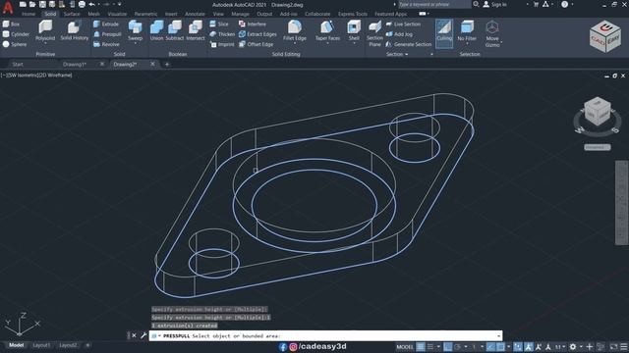Select the Imprint tool
629x353 pixels.
coord(222,44)
